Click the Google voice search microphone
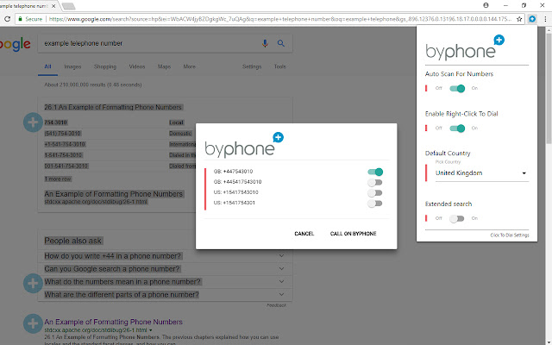The height and width of the screenshot is (345, 552). (266, 43)
